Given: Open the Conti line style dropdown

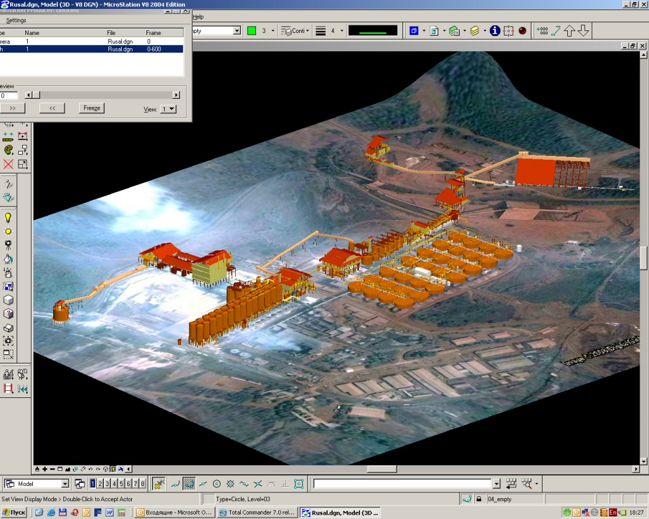Looking at the screenshot, I should click(307, 30).
